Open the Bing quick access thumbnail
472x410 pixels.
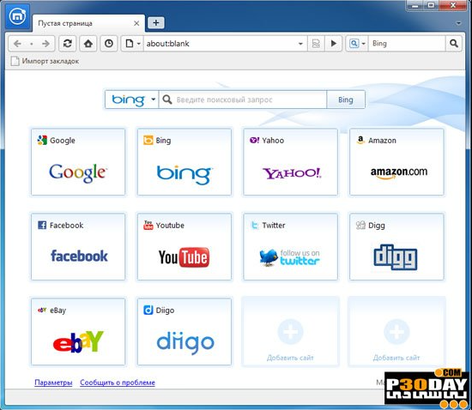pos(185,162)
